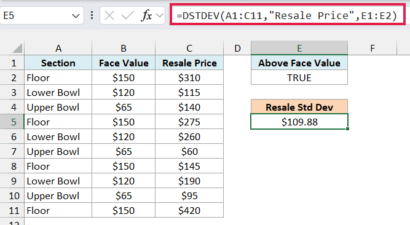410x225 pixels.
Task: Click the Enter checkmark formula icon
Action: coord(128,16)
